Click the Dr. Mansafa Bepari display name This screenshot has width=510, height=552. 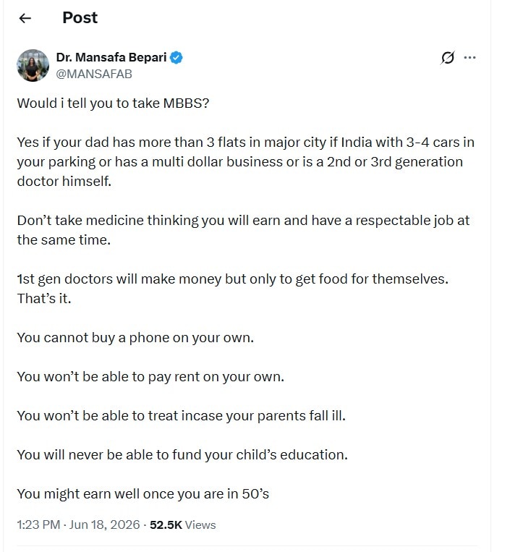tap(111, 57)
